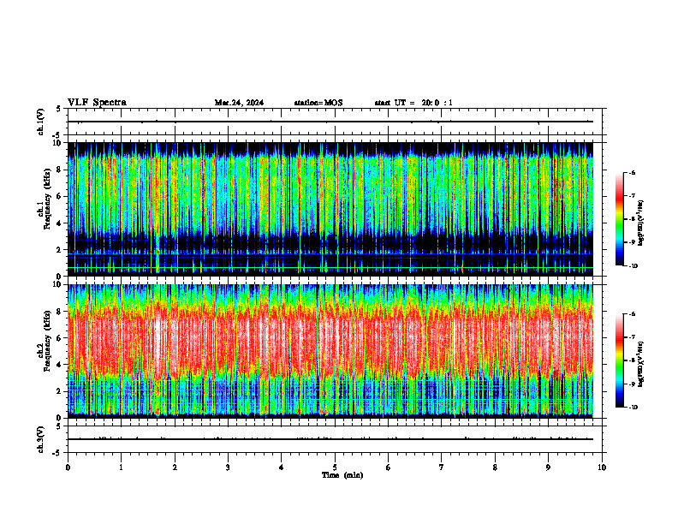Viewport: 678px width, 524px height.
Task: Click time axis tick label "6"
Action: click(x=389, y=467)
